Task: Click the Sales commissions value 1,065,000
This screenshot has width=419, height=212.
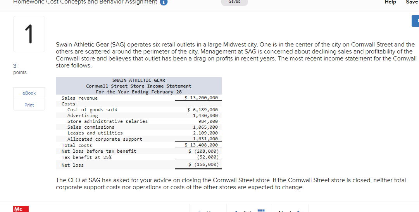Action: tap(205, 127)
